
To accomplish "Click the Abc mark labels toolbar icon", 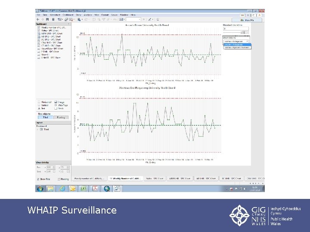I will click(115, 19).
